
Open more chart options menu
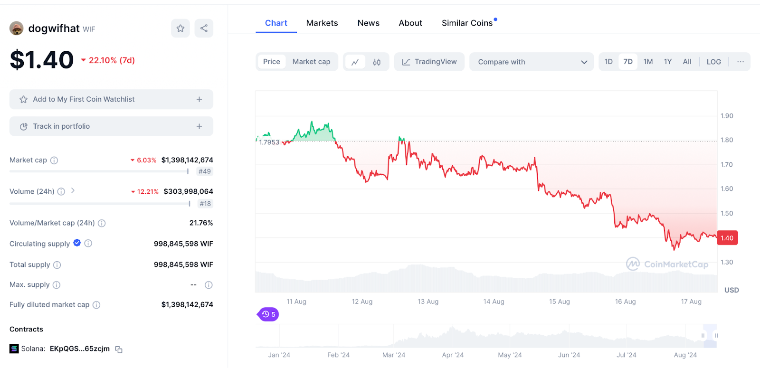[741, 62]
